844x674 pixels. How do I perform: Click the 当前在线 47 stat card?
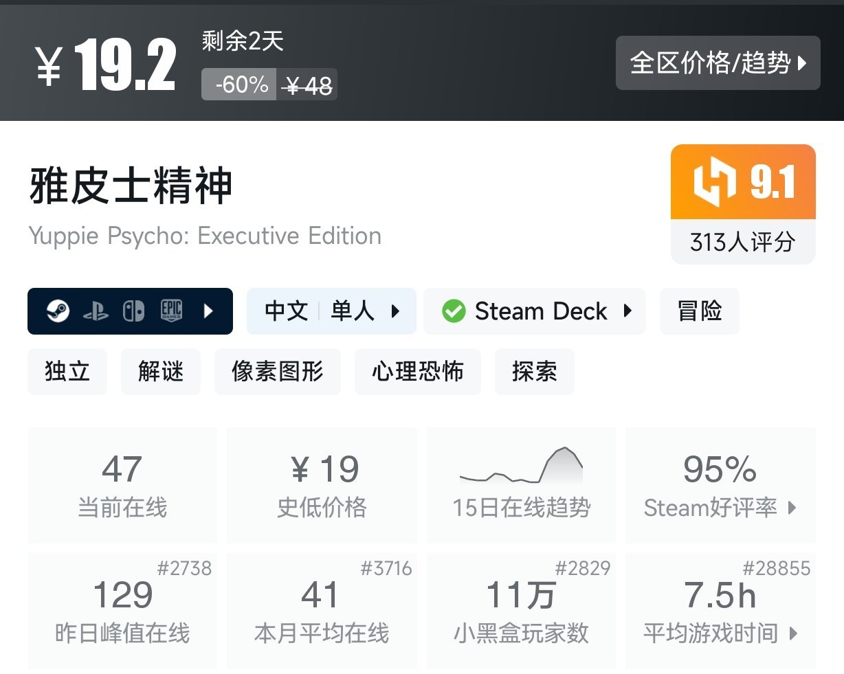(122, 485)
